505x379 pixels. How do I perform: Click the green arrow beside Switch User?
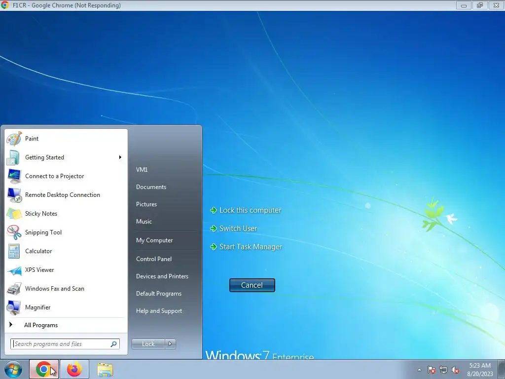(x=213, y=228)
